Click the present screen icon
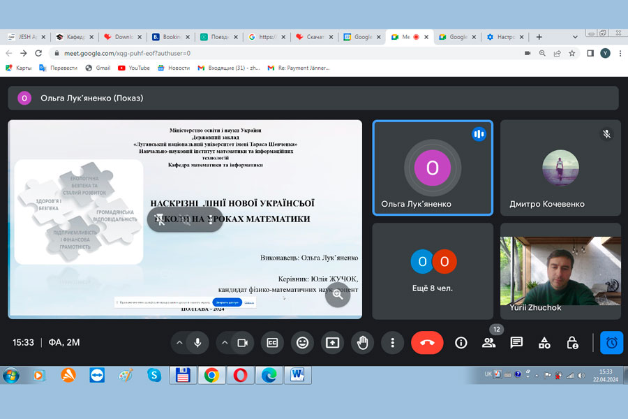 tap(332, 343)
